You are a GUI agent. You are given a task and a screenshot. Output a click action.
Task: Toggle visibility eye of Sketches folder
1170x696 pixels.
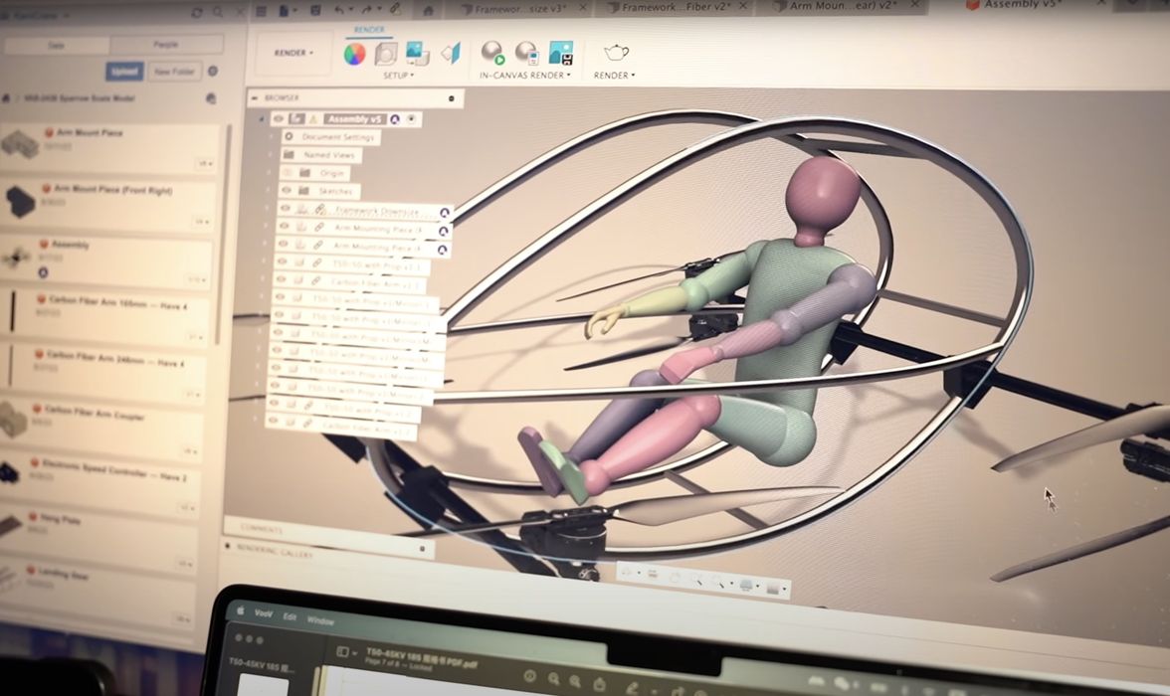click(288, 191)
